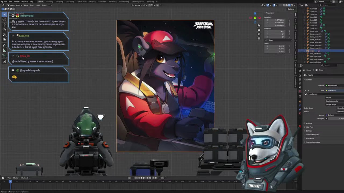Open the Tool properties tab icon
This screenshot has width=344, height=193.
(x=300, y=70)
